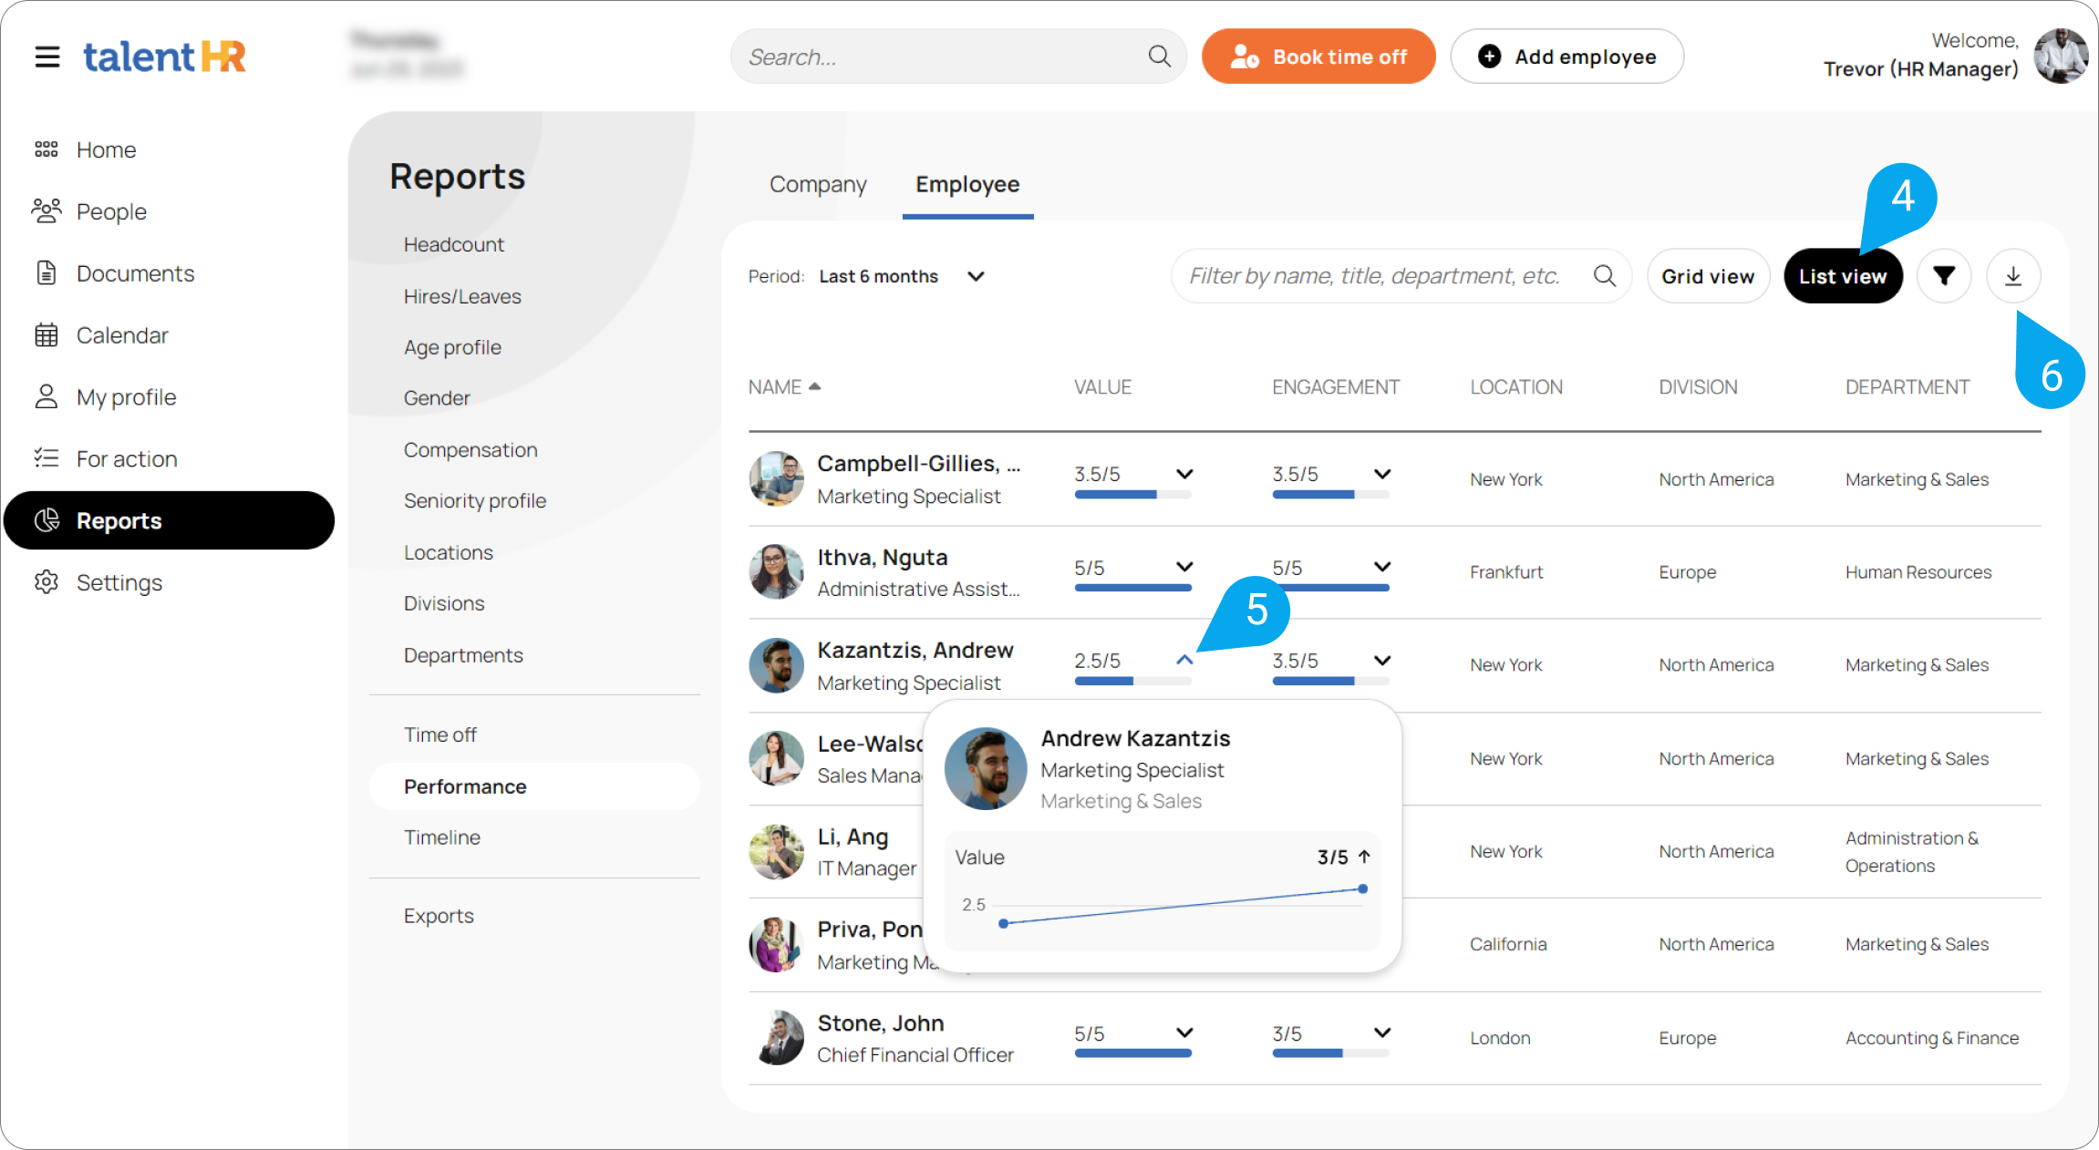The height and width of the screenshot is (1150, 2099).
Task: Click the download export icon
Action: [2013, 276]
